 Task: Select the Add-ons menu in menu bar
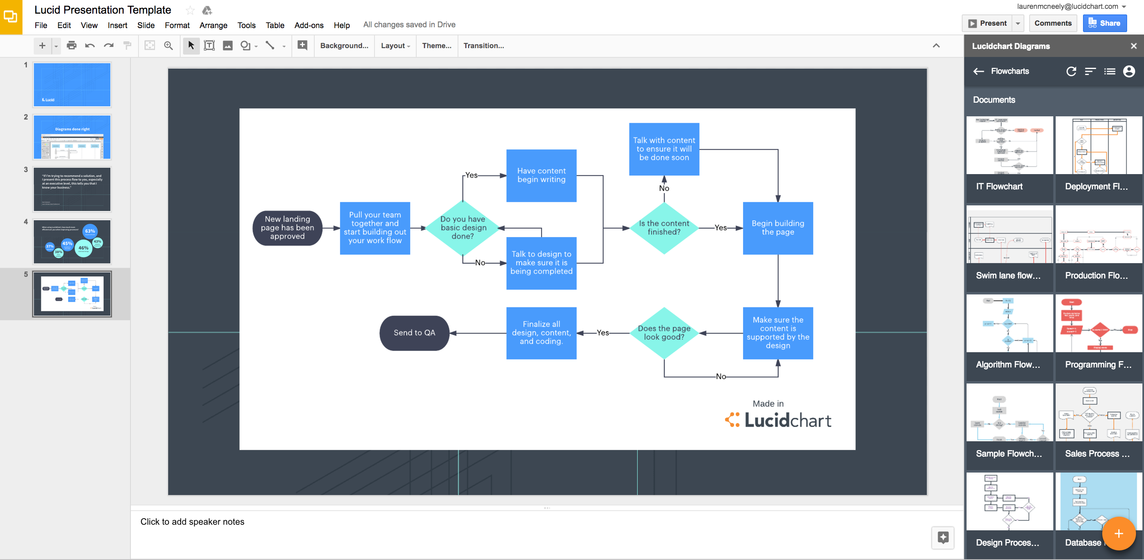click(308, 26)
